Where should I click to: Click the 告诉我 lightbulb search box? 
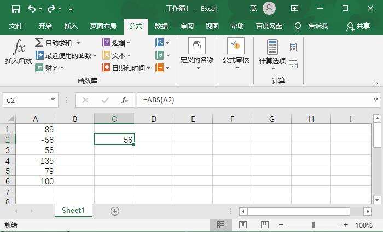pyautogui.click(x=312, y=26)
